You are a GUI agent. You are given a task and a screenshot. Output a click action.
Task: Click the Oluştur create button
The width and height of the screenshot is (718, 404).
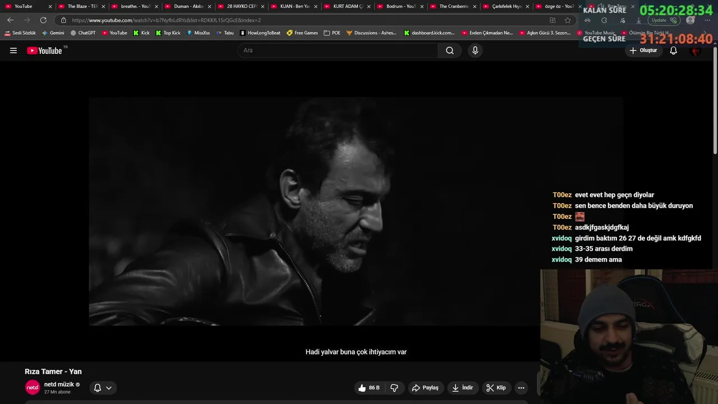point(643,50)
